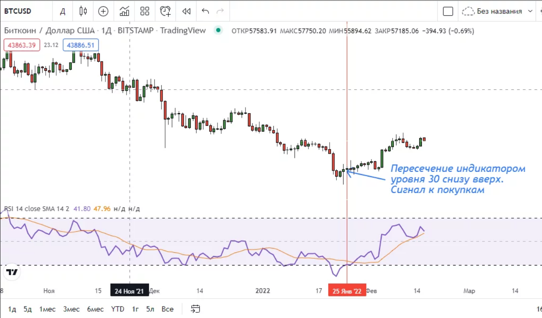
Task: Create an alert with the clock icon
Action: point(165,11)
